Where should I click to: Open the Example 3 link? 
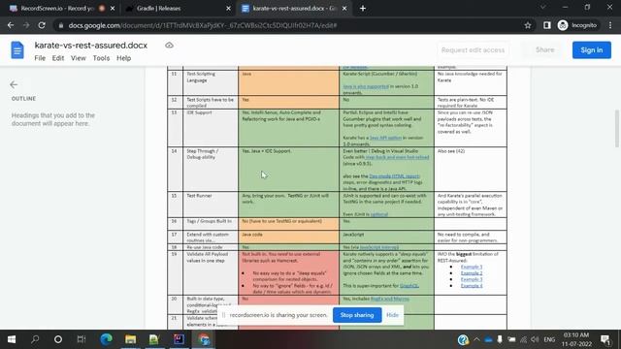pyautogui.click(x=472, y=279)
